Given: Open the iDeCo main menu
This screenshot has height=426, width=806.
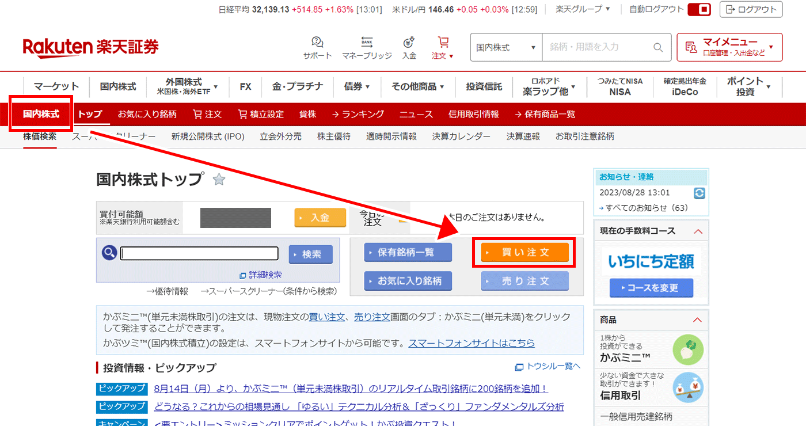Looking at the screenshot, I should 685,86.
